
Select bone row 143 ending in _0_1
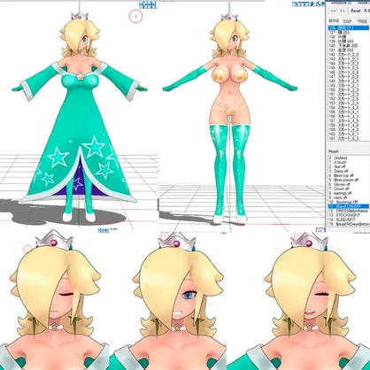pyautogui.click(x=349, y=59)
